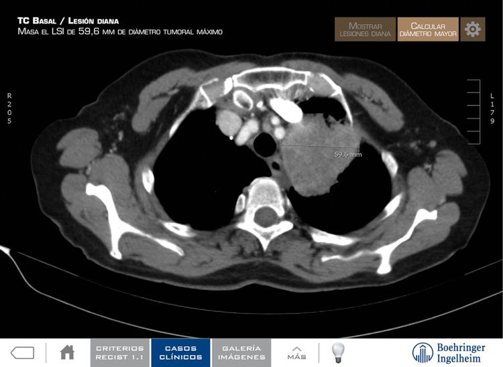
Task: Click the L179 orientation label
Action: pyautogui.click(x=492, y=108)
